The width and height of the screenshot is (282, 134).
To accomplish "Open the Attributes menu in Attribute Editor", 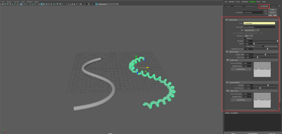I will click(x=245, y=2).
